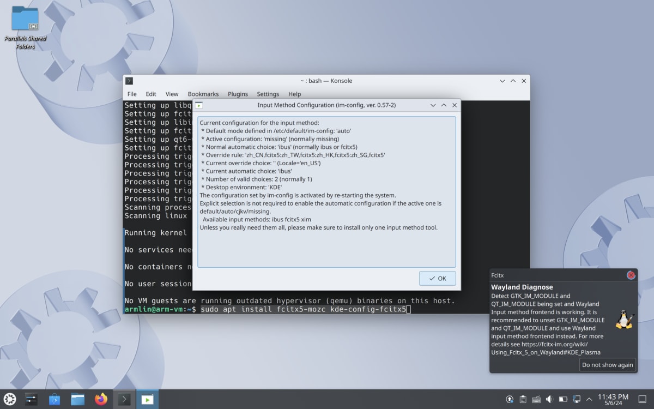The height and width of the screenshot is (409, 654).
Task: Close the Input Method Configuration dialog
Action: [x=455, y=105]
